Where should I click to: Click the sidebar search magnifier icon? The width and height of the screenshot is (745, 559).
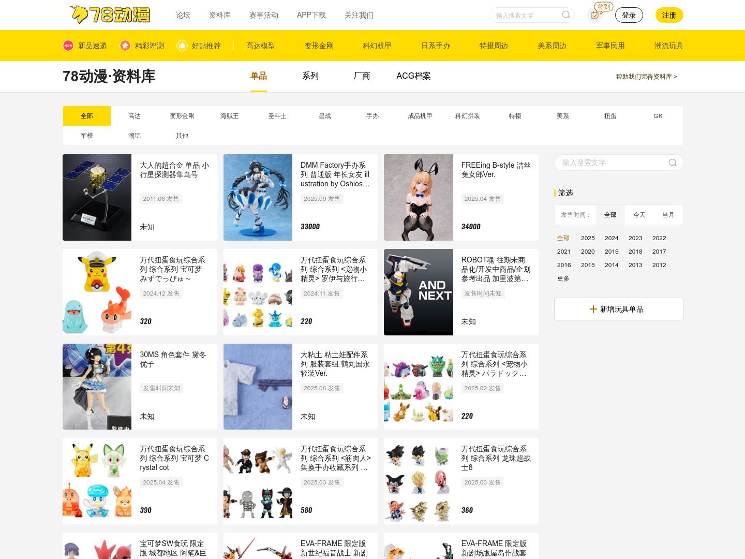[673, 163]
